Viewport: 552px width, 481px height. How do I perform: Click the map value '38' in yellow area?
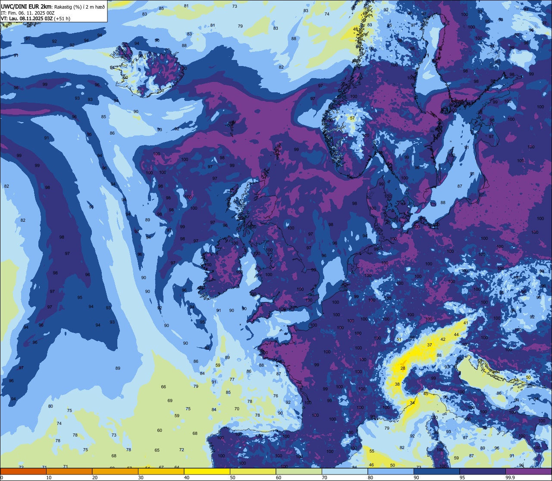coord(397,384)
